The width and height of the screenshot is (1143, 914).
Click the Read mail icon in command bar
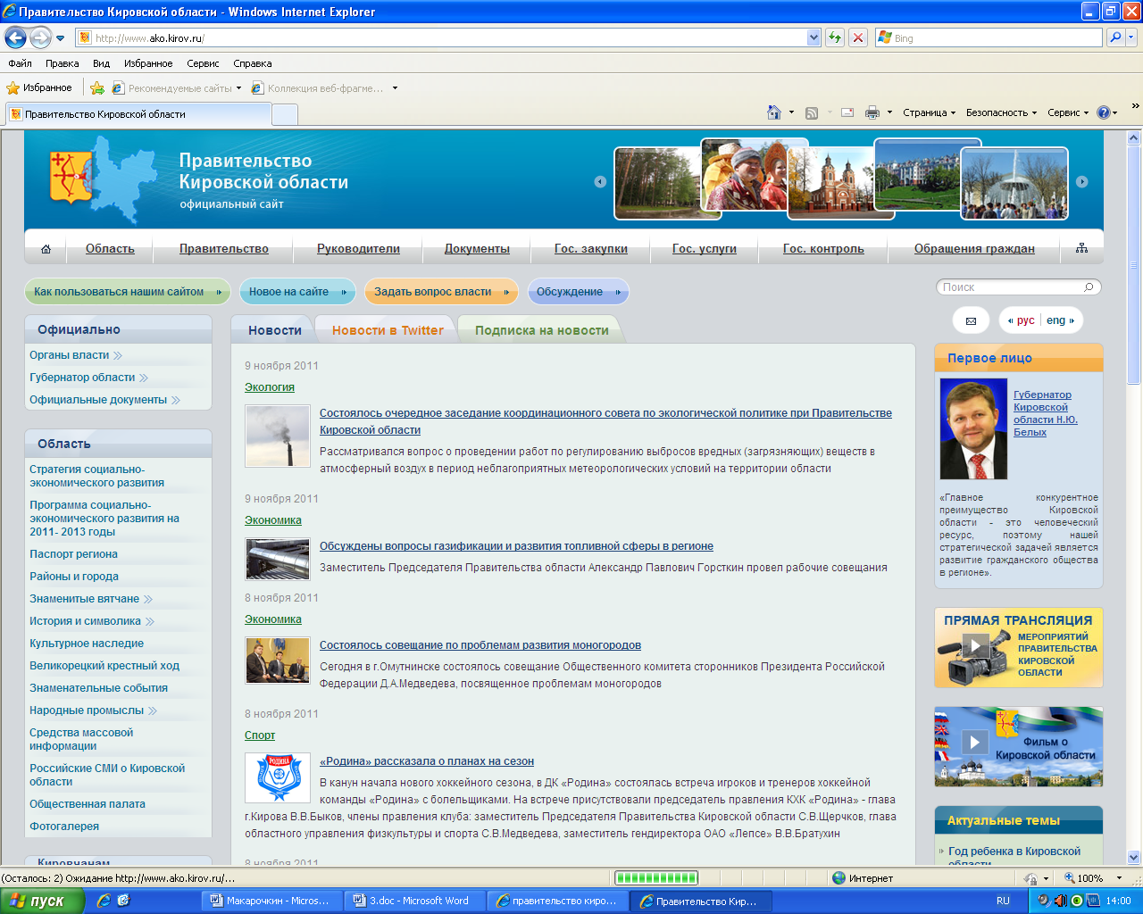pos(847,112)
